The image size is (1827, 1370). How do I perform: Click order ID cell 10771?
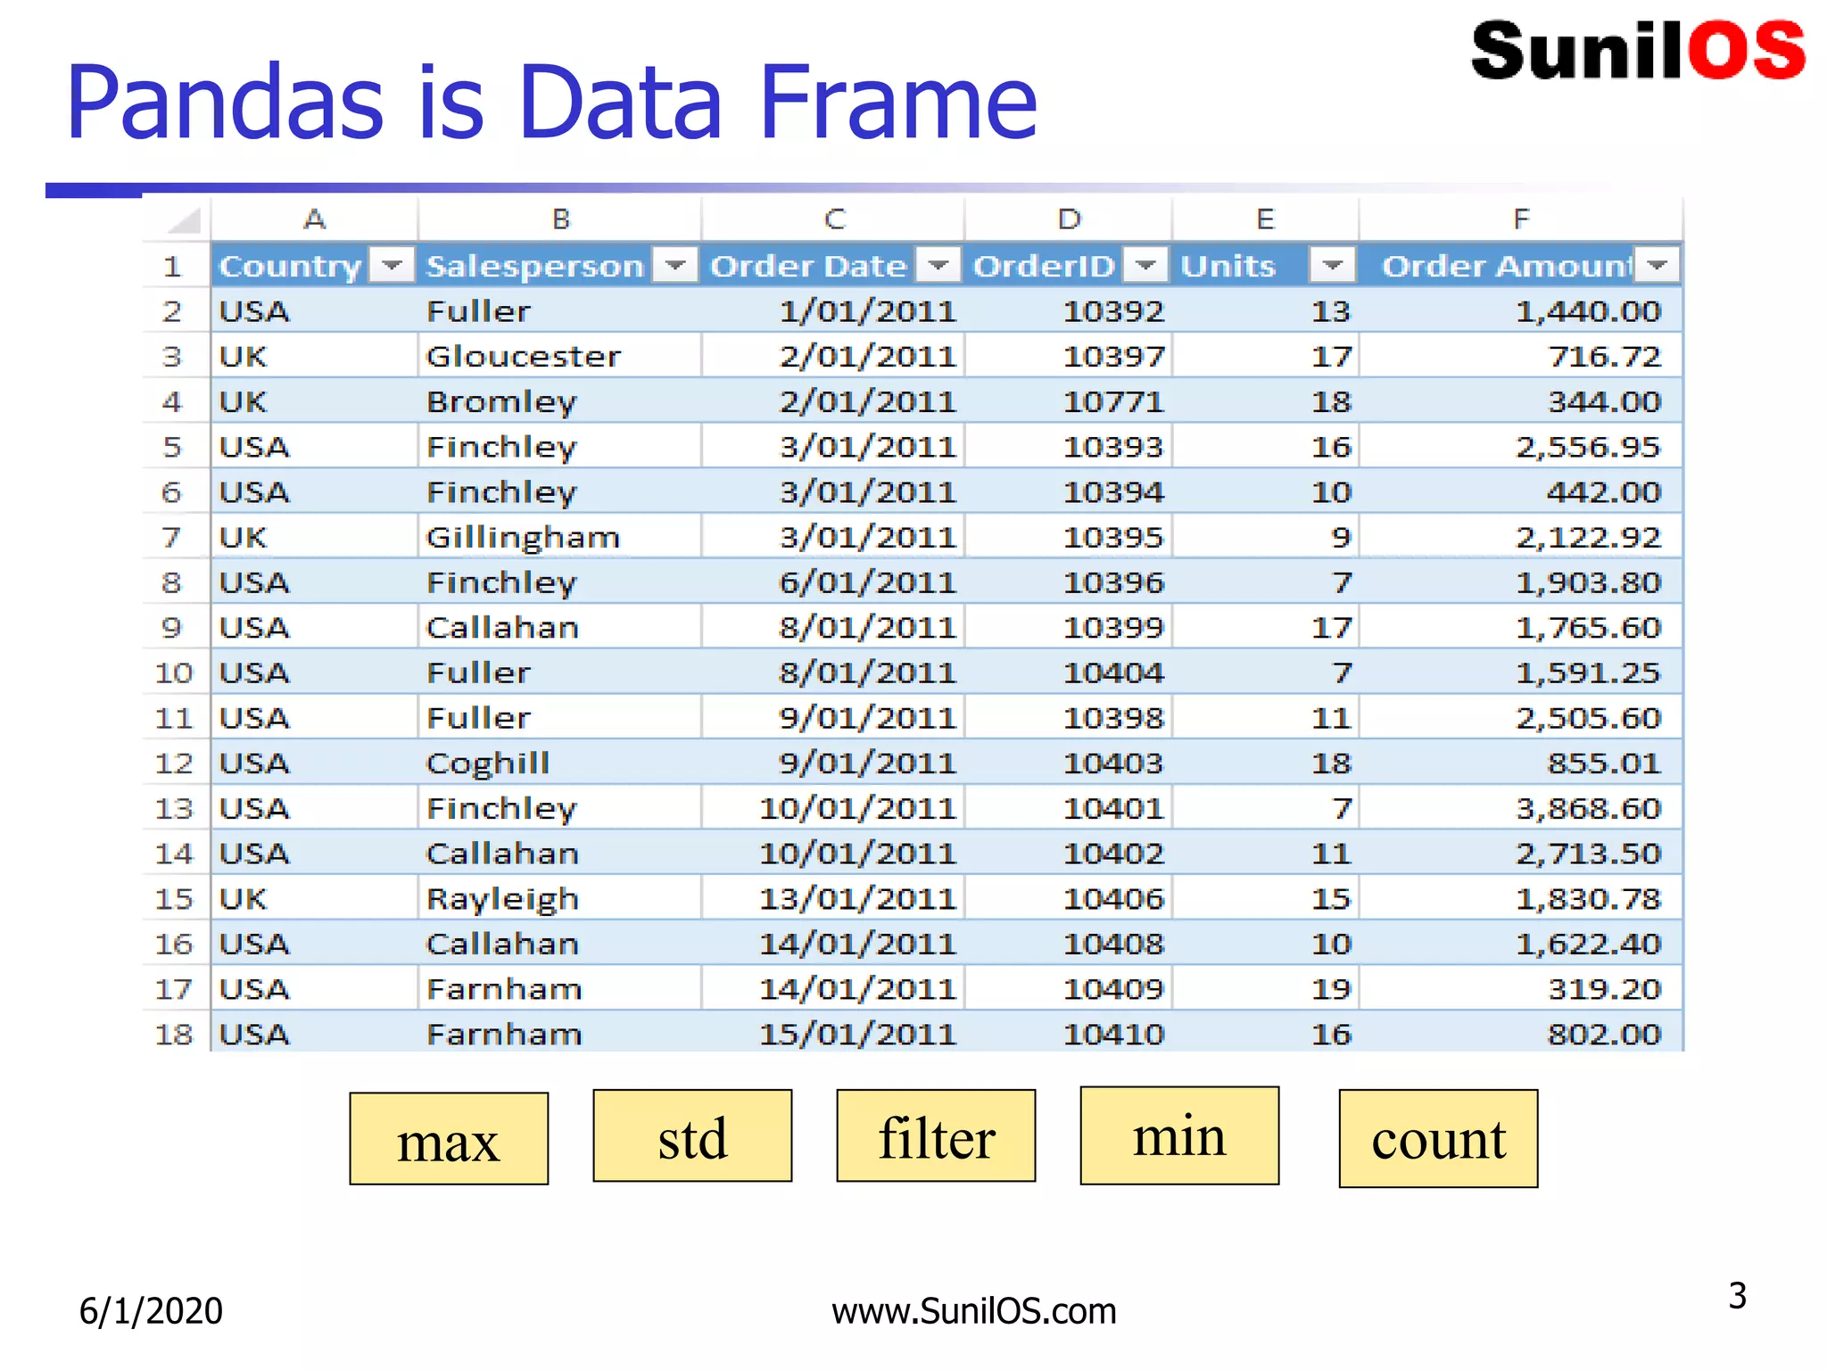(x=1069, y=401)
